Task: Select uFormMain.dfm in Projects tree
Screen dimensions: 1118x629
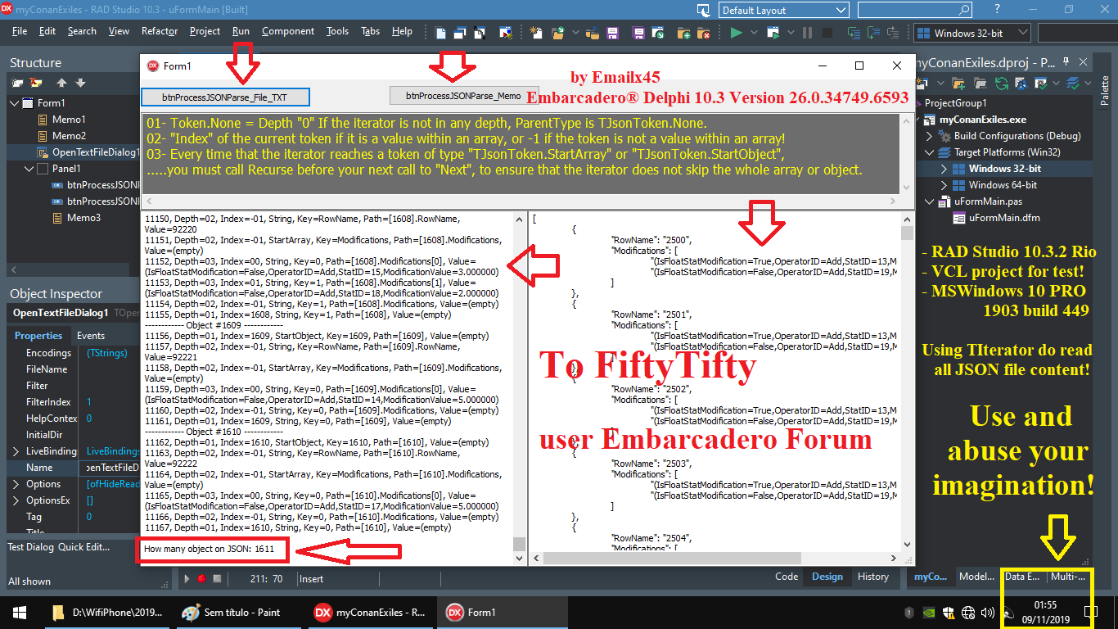Action: 1003,218
